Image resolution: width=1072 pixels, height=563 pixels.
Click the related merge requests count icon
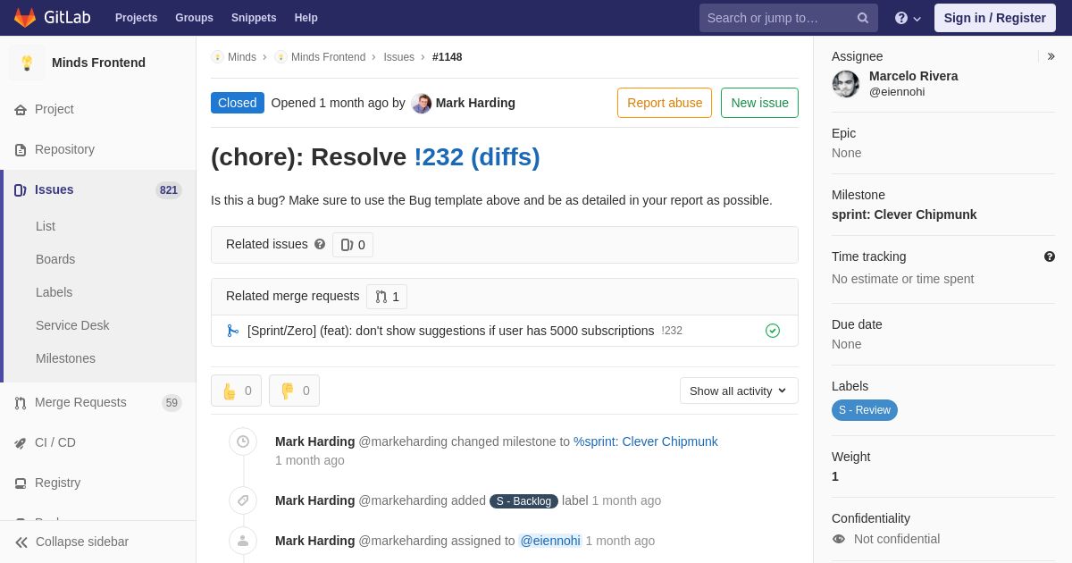(381, 297)
